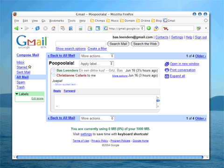
Task: Open the Bookmarks menu
Action: point(56,21)
